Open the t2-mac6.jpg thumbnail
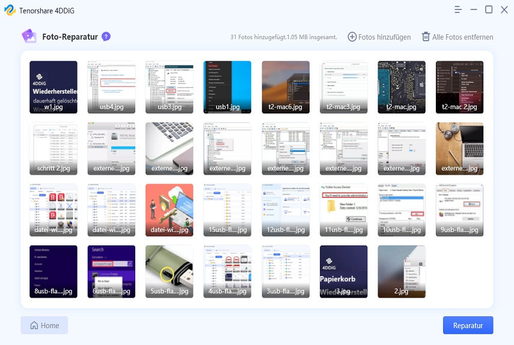The image size is (514, 345). click(286, 88)
